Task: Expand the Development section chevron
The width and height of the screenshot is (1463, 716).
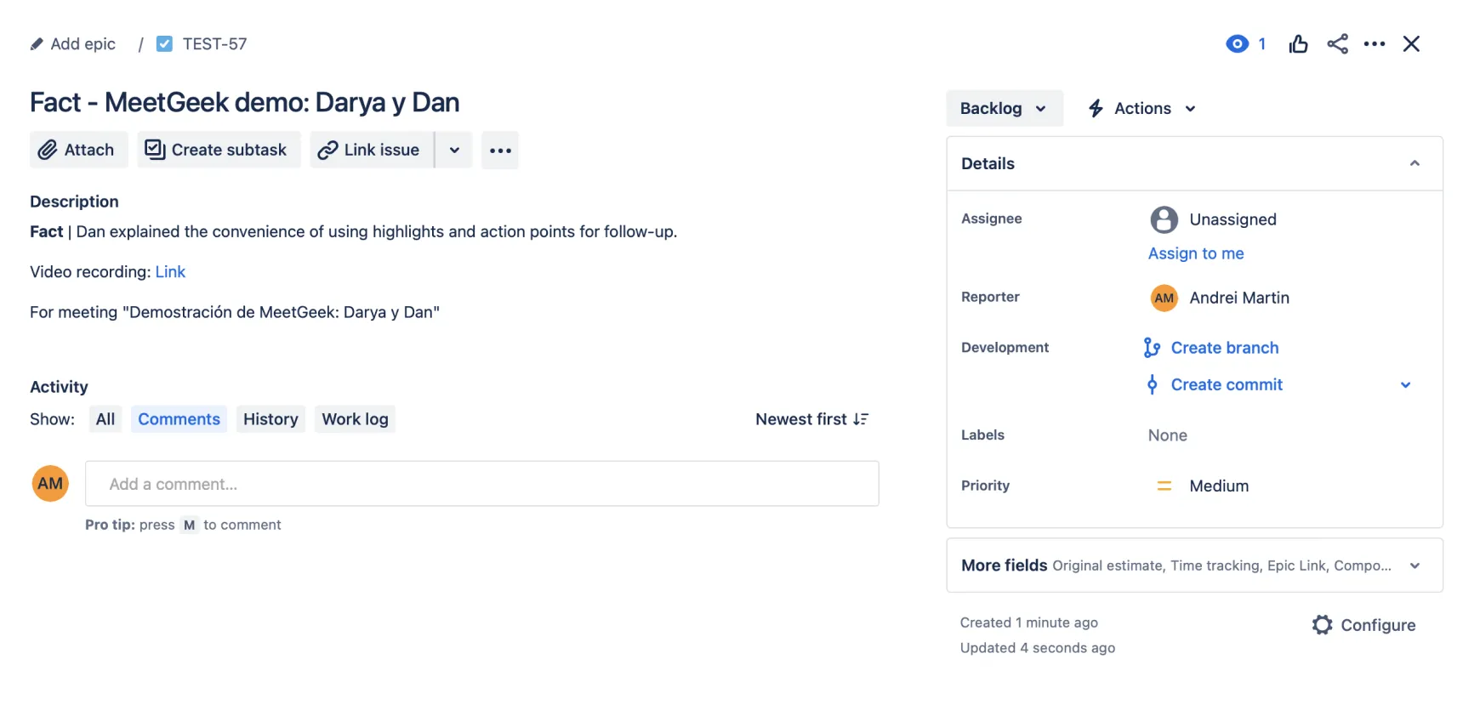Action: point(1406,384)
